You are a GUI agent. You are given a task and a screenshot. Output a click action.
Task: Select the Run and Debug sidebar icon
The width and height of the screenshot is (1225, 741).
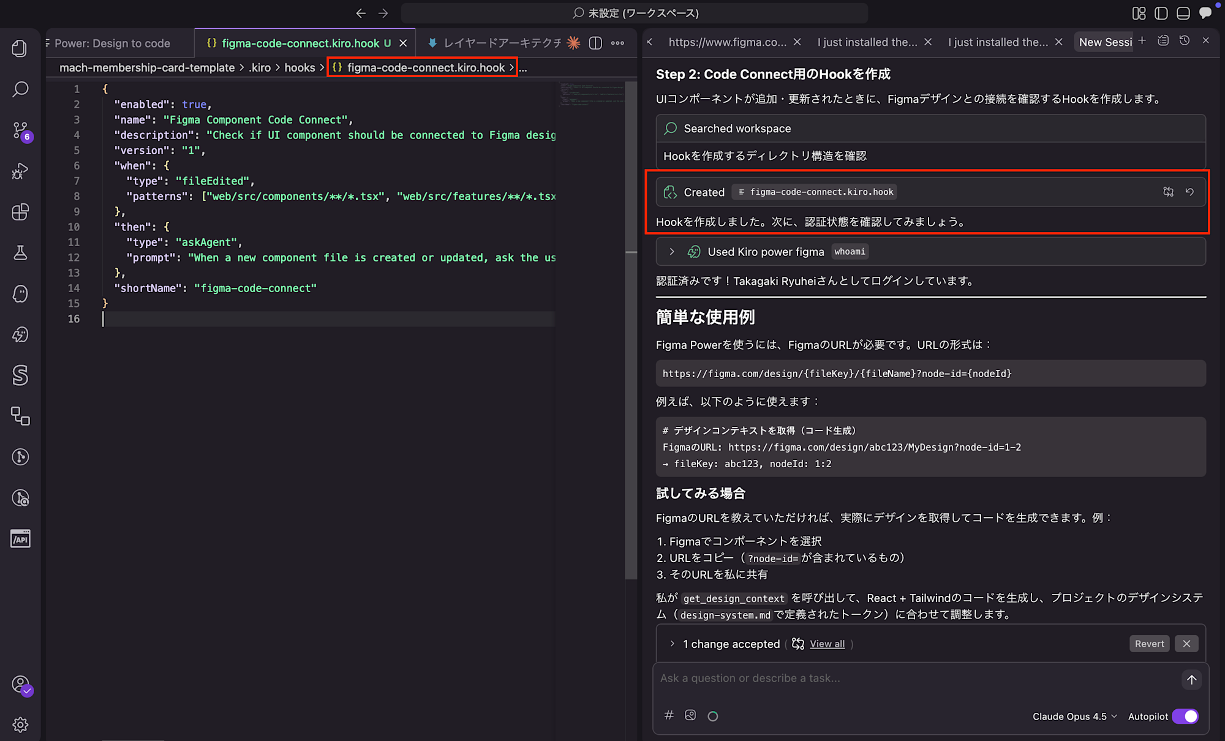pos(20,171)
